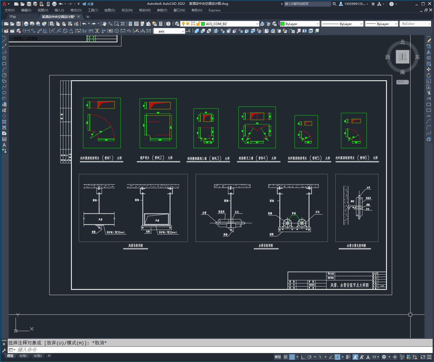Select the Diameter dimension tool icon

click(65, 31)
